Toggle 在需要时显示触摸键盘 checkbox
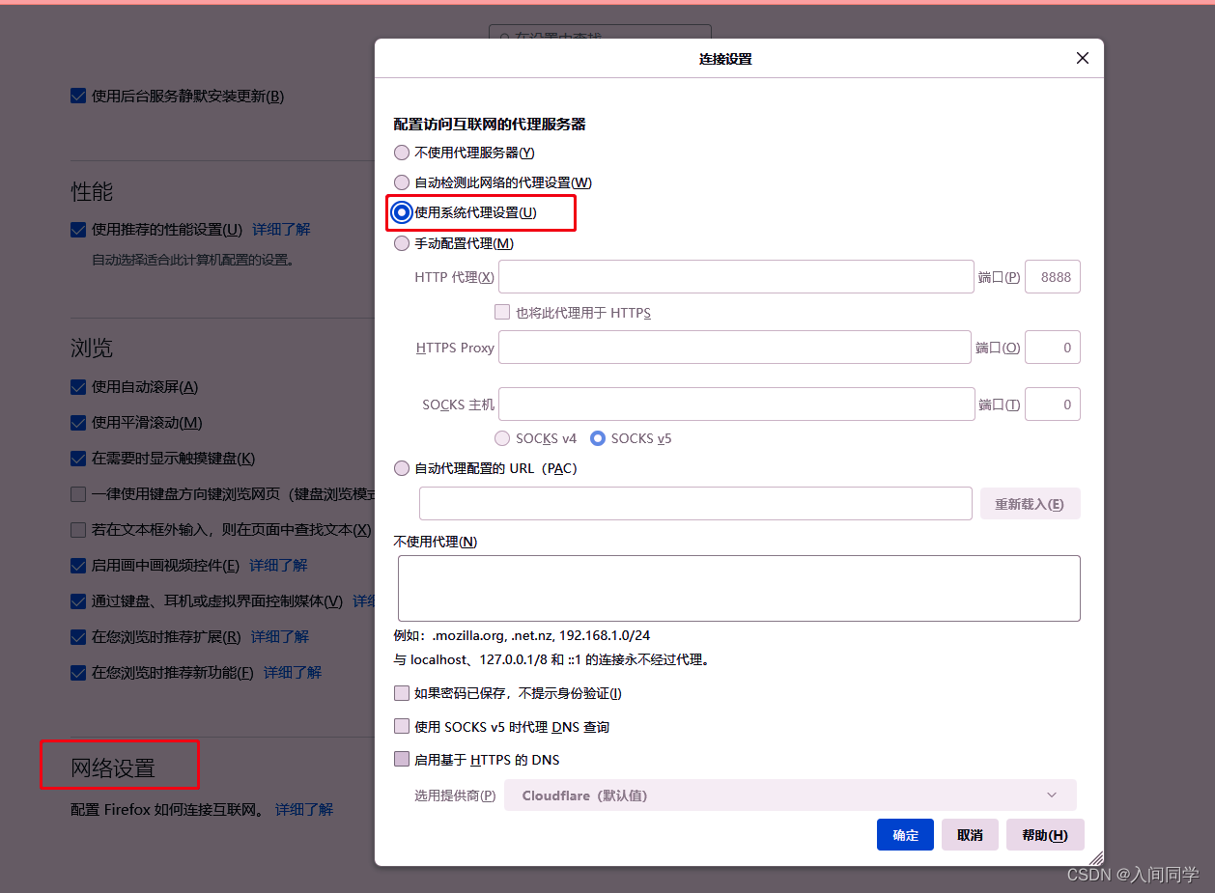This screenshot has height=893, width=1215. (78, 459)
